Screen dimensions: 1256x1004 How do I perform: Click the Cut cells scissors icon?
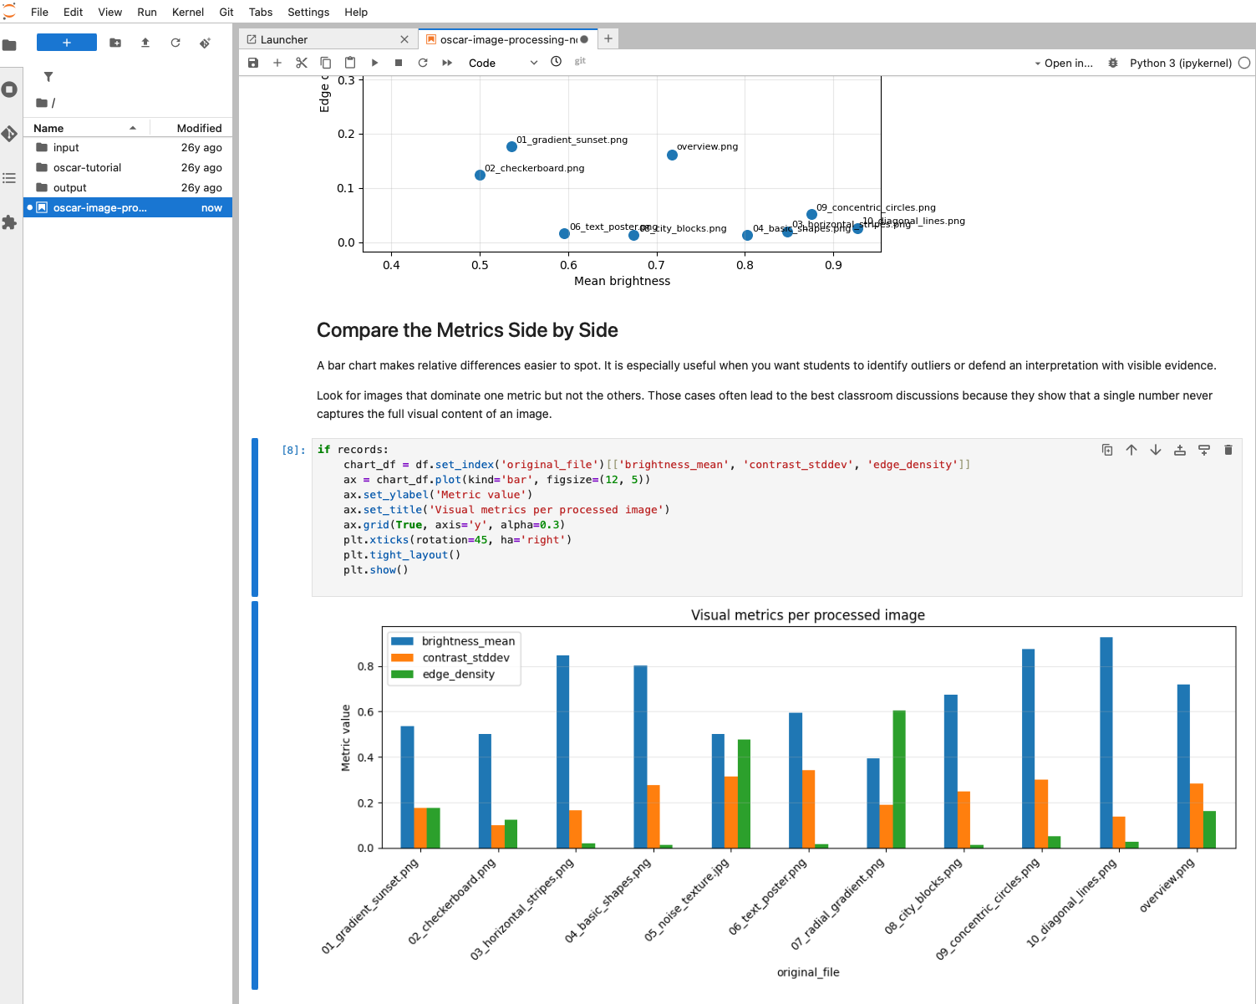pos(302,62)
